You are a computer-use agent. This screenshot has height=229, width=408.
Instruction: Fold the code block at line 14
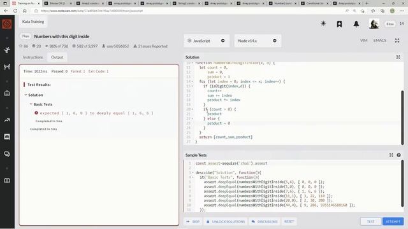click(193, 81)
